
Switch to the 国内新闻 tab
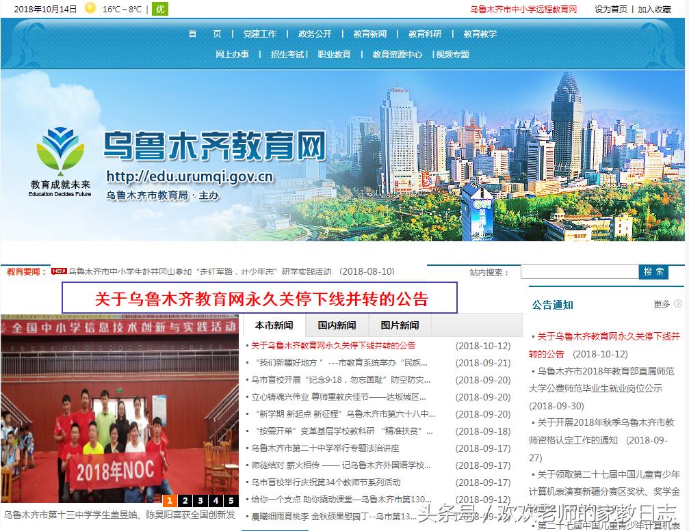(x=336, y=325)
